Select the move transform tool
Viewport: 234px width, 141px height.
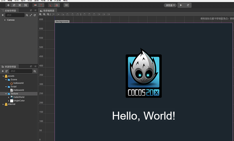(x=8, y=5)
